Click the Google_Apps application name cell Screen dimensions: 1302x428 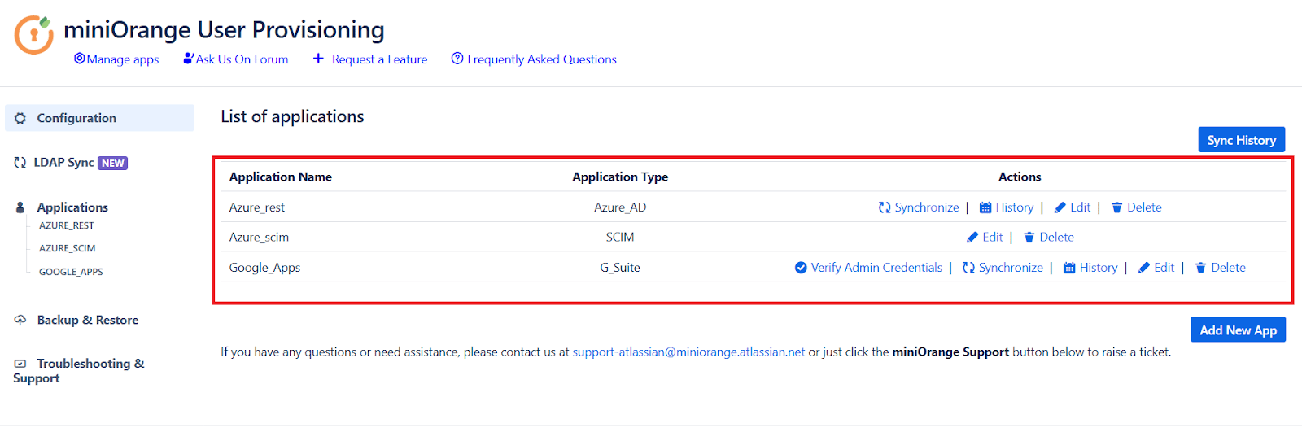(264, 268)
